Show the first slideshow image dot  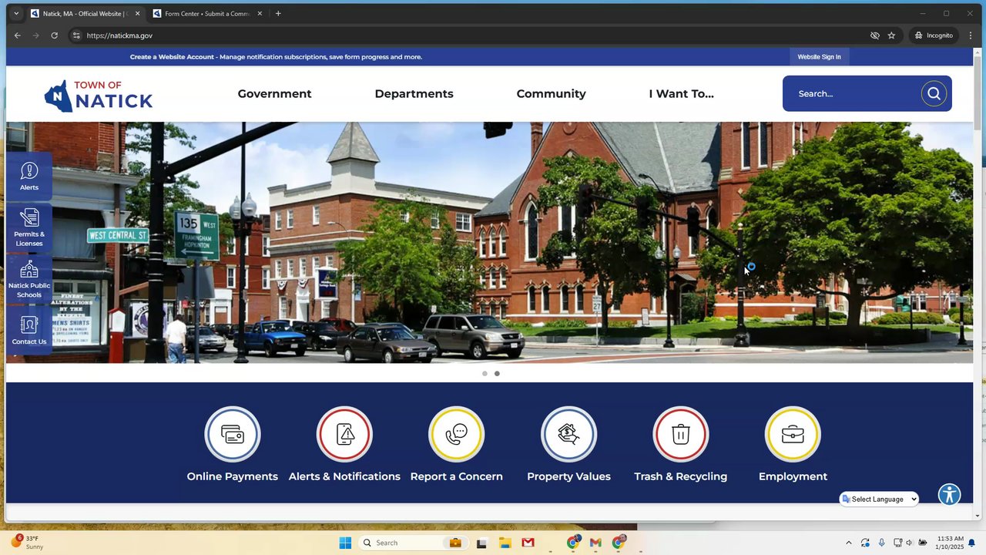pyautogui.click(x=485, y=374)
